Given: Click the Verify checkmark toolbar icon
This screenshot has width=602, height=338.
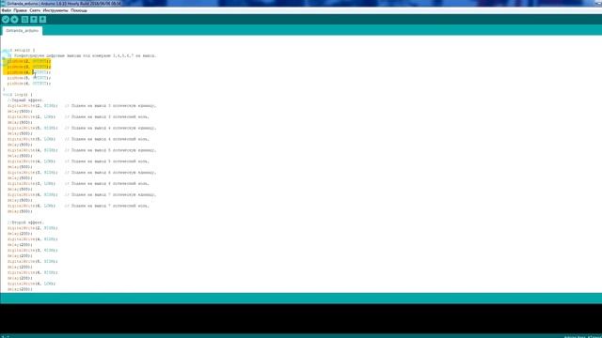Looking at the screenshot, I should tap(6, 20).
